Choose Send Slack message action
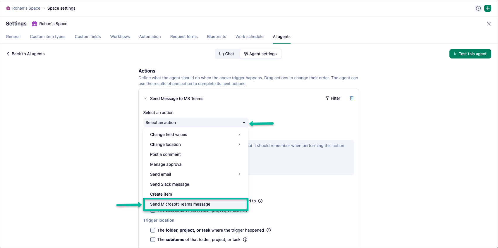This screenshot has height=248, width=498. [x=196, y=184]
